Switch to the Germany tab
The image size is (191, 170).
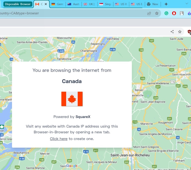(57, 4)
